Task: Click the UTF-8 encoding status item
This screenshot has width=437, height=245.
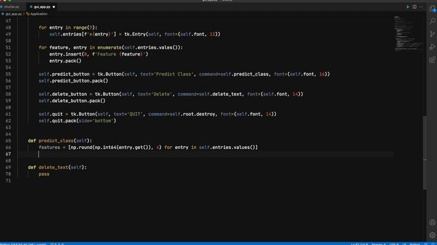Action: pos(393,244)
